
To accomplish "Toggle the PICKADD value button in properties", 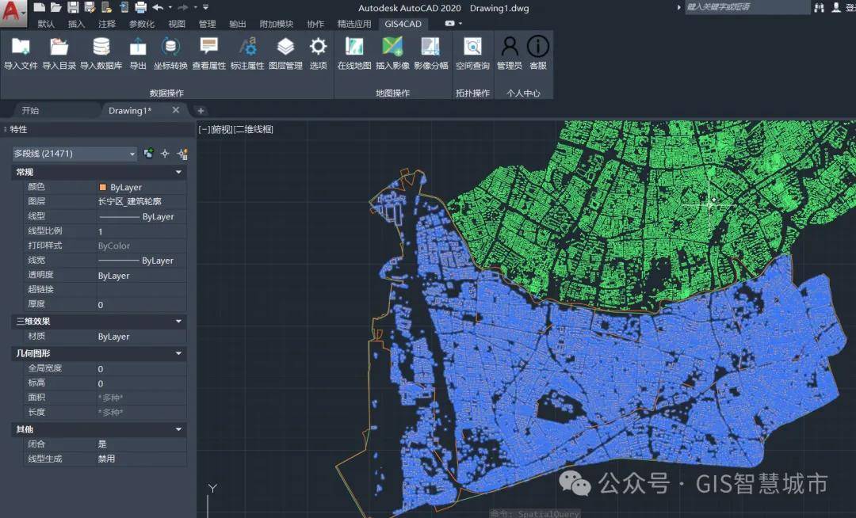I will (149, 154).
